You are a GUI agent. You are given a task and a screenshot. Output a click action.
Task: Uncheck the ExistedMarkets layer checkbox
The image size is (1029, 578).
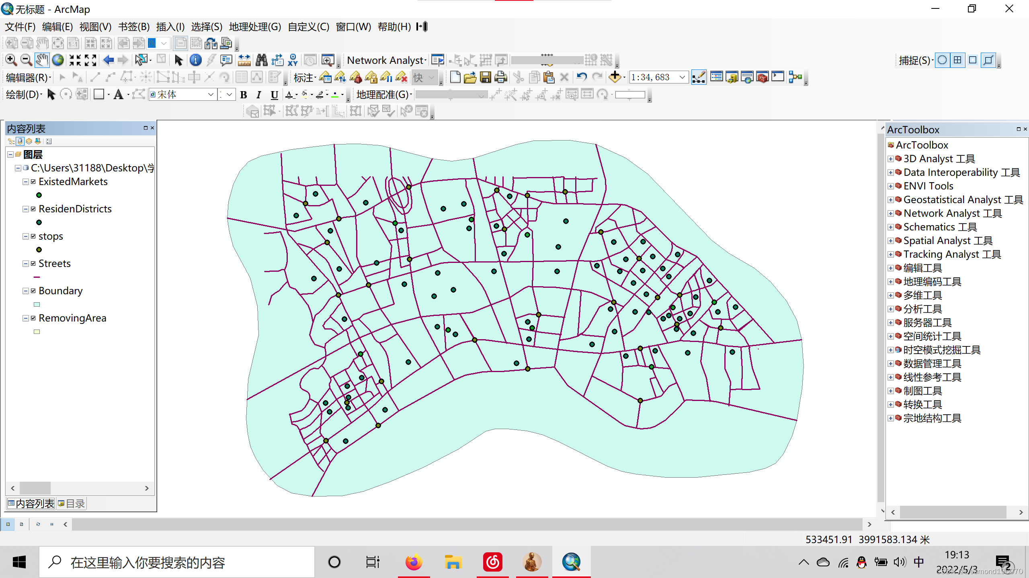point(33,182)
